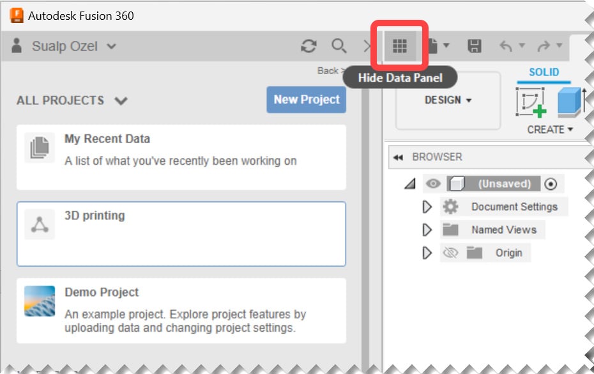Switch to the SOLID tab
Screen dimensions: 594x374
coord(544,72)
